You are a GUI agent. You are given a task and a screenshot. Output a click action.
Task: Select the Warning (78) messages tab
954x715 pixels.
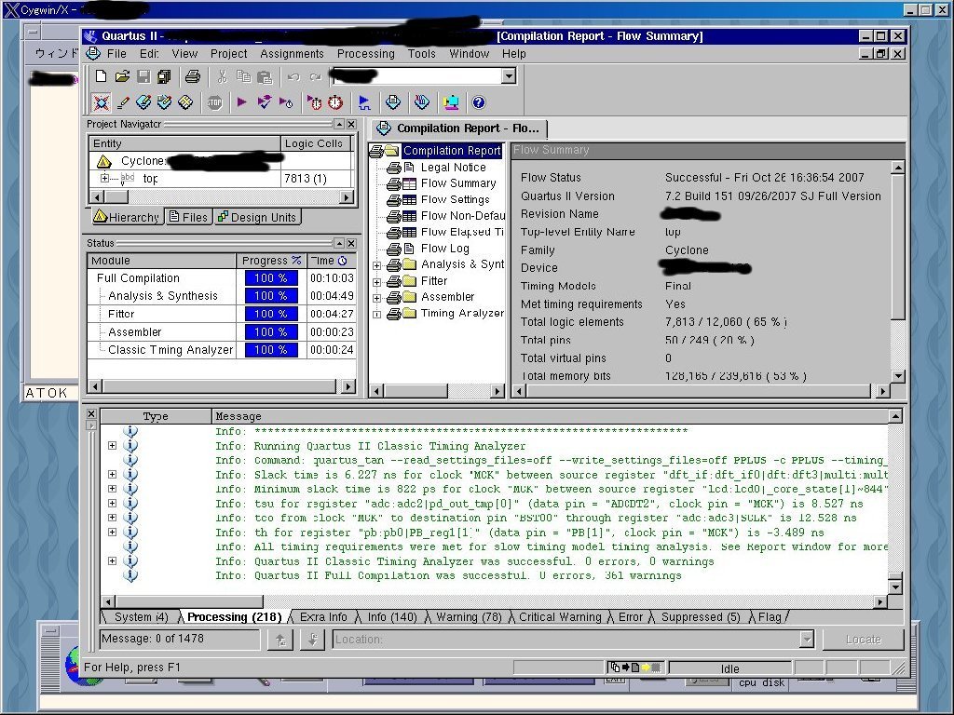469,616
